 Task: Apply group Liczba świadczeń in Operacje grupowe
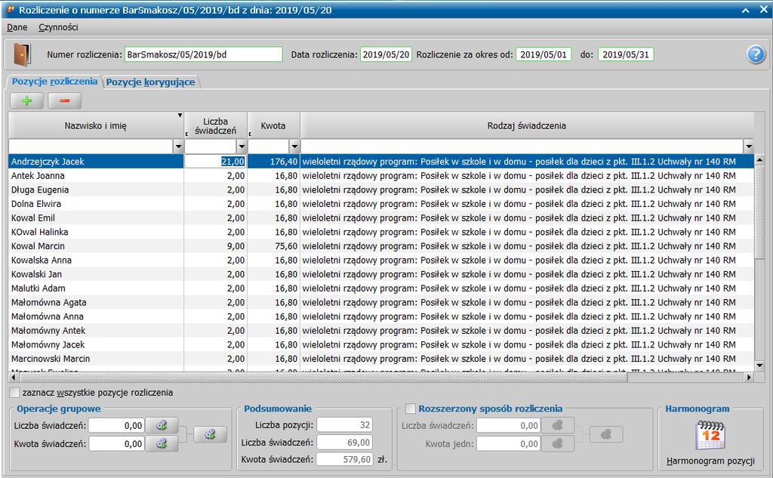162,425
